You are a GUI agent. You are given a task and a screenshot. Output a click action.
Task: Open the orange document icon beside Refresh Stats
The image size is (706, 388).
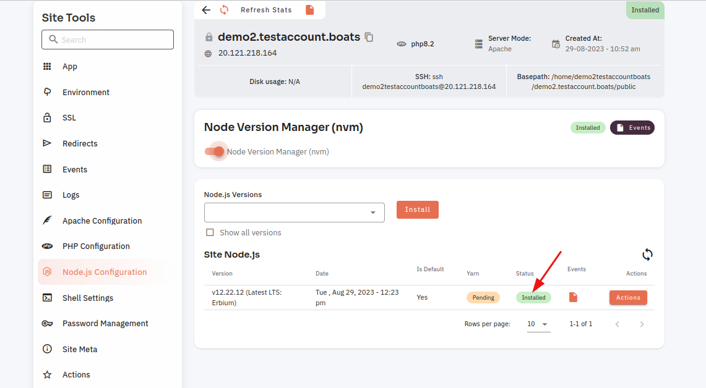click(310, 10)
